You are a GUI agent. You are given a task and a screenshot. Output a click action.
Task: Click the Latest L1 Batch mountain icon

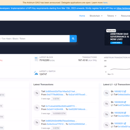coord(36,73)
